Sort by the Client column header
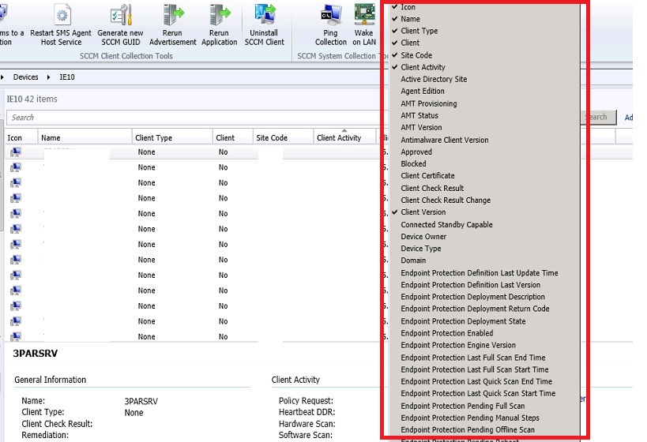 233,137
